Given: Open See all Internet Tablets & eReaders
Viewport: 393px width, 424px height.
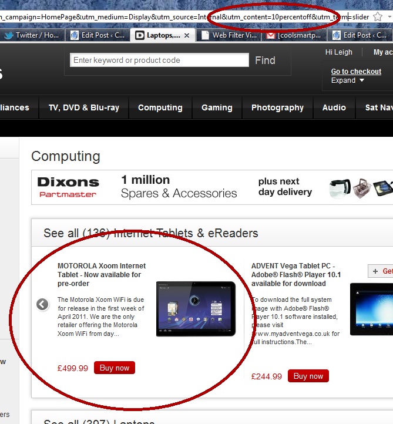Looking at the screenshot, I should point(151,233).
